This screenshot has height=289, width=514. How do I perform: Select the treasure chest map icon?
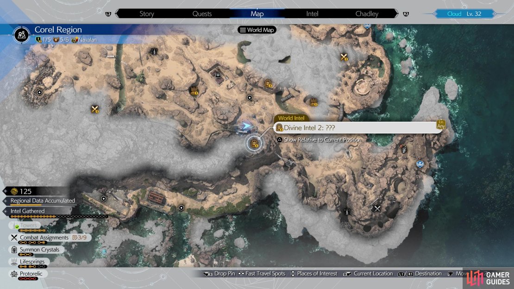(218, 75)
